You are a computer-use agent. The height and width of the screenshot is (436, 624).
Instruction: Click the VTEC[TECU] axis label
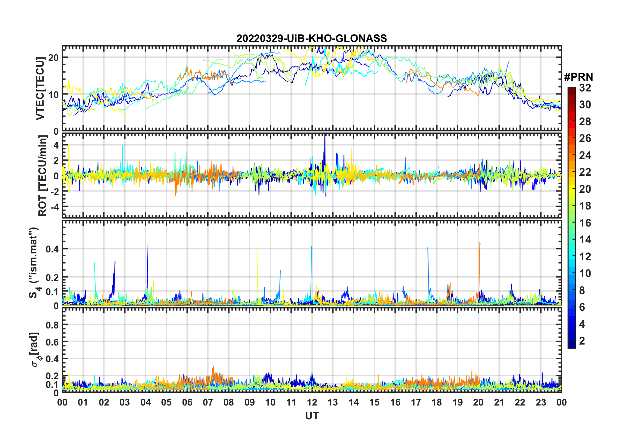pyautogui.click(x=40, y=89)
